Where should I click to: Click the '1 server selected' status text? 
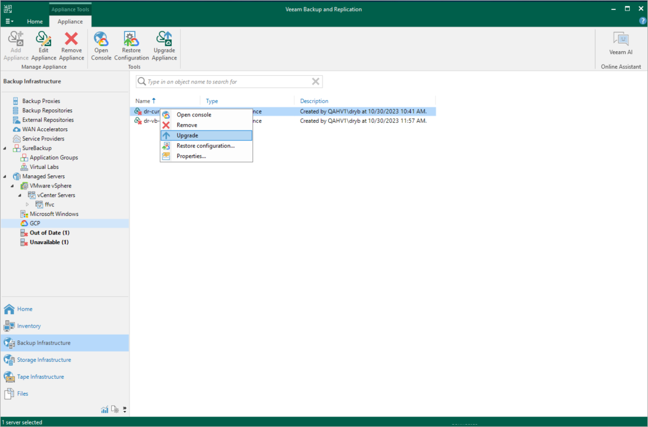click(22, 422)
